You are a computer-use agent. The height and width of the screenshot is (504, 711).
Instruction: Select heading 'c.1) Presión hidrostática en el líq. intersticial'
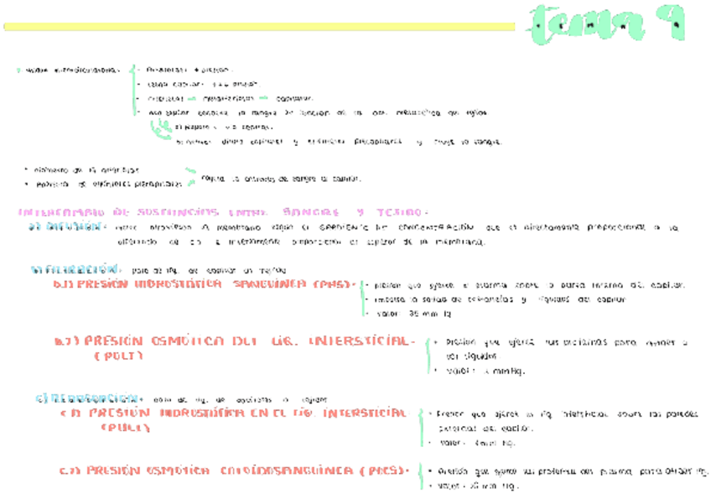tap(234, 413)
